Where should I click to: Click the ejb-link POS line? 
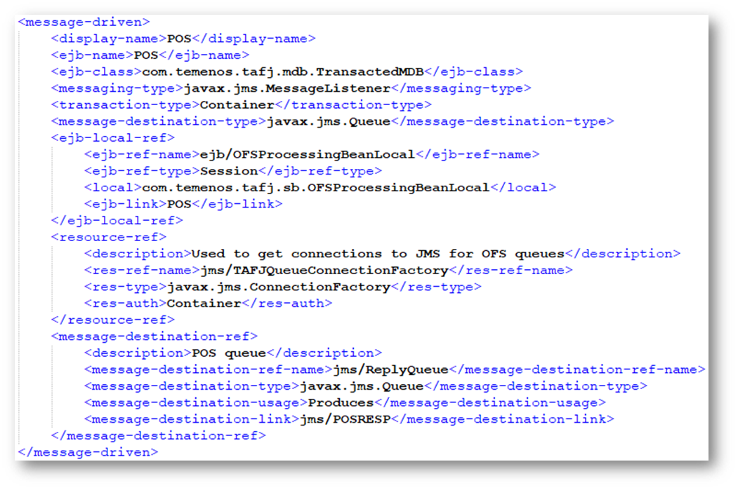183,204
